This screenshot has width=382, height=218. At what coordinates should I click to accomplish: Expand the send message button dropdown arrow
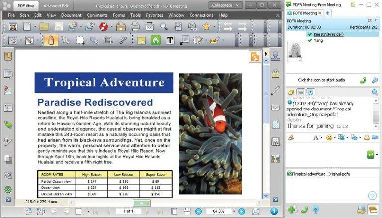coord(377,155)
